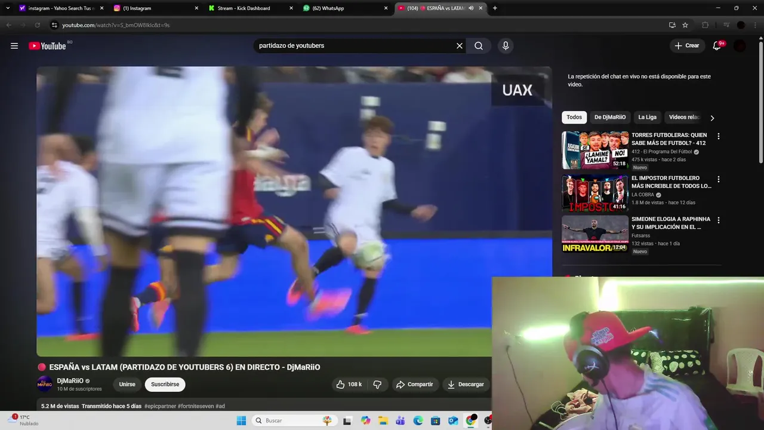Click the Compartir button

(x=415, y=385)
